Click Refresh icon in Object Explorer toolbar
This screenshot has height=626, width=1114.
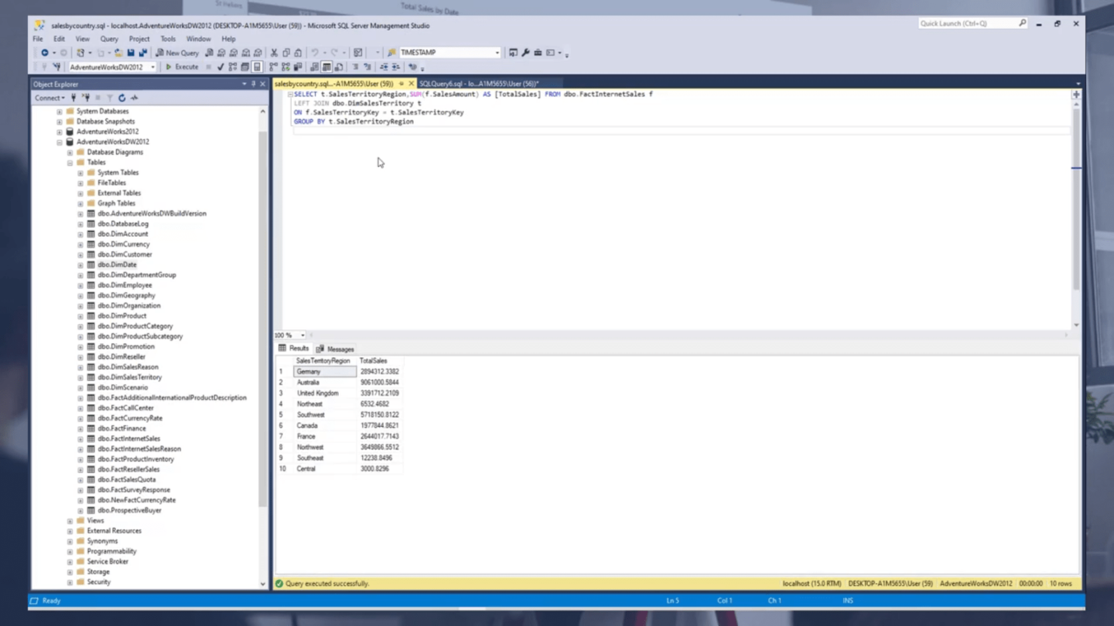tap(122, 97)
